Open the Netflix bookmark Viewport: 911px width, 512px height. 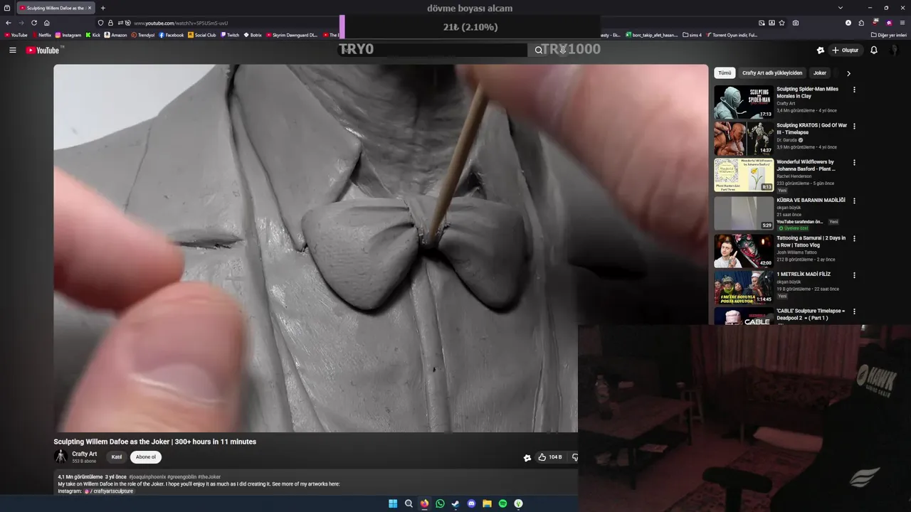coord(41,35)
